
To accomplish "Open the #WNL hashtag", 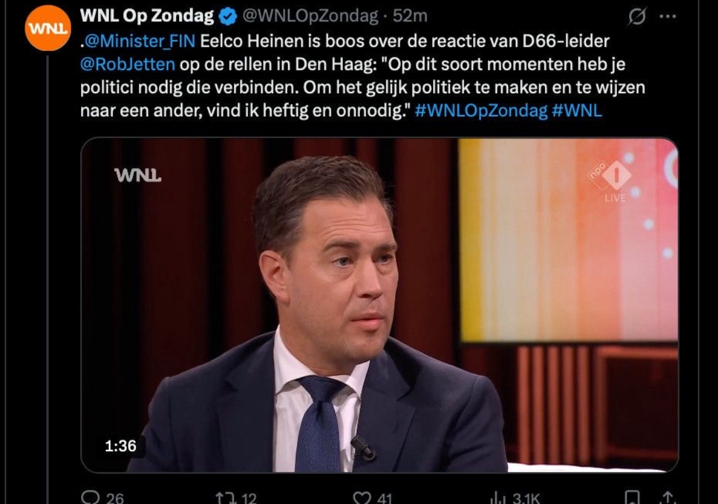I will 577,111.
